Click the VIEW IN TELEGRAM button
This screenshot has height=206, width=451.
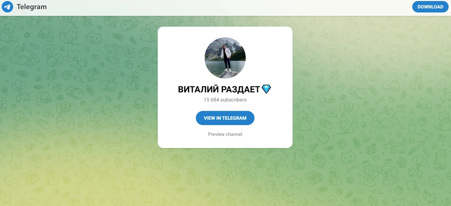(x=225, y=118)
